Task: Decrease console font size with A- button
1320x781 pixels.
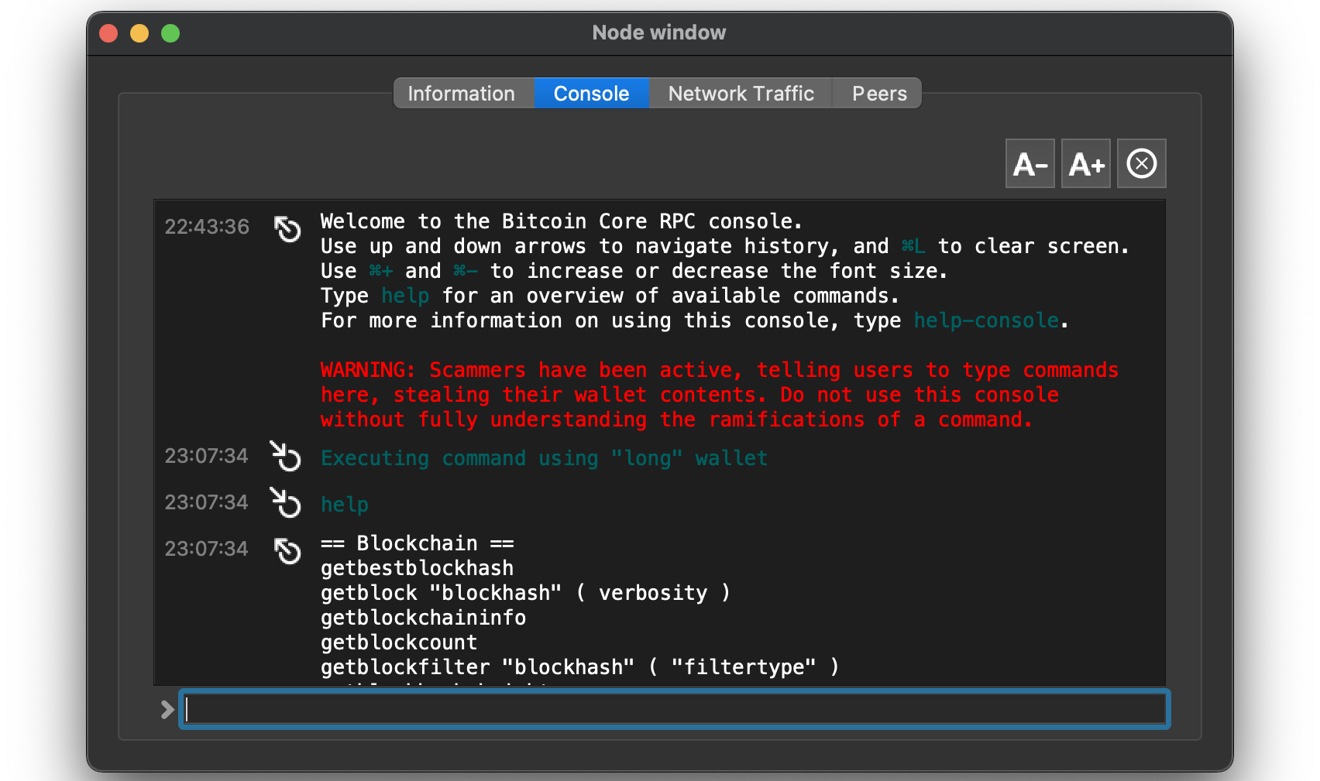Action: click(x=1030, y=163)
